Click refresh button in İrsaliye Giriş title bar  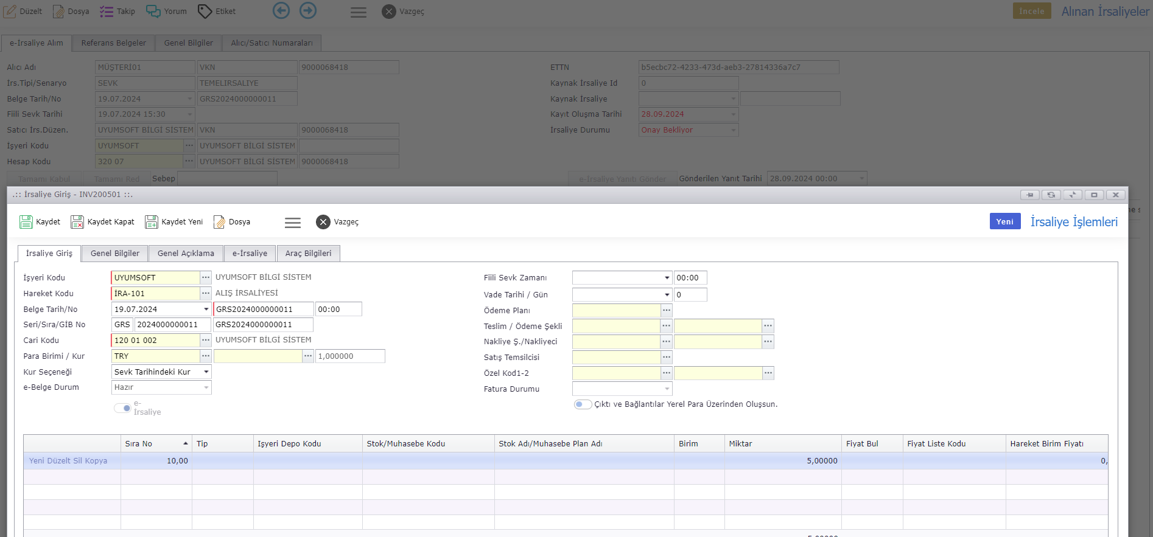(x=1051, y=195)
